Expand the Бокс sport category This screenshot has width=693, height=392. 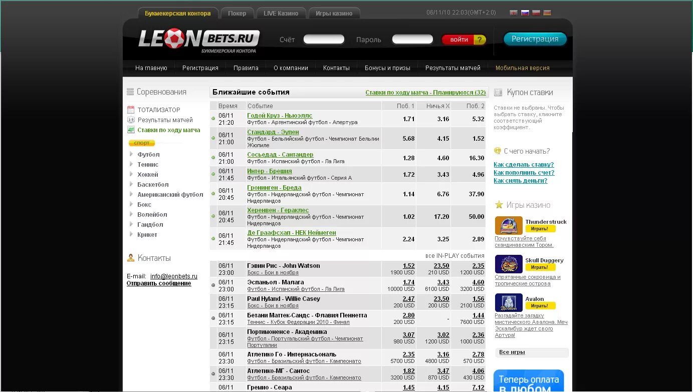coord(144,204)
